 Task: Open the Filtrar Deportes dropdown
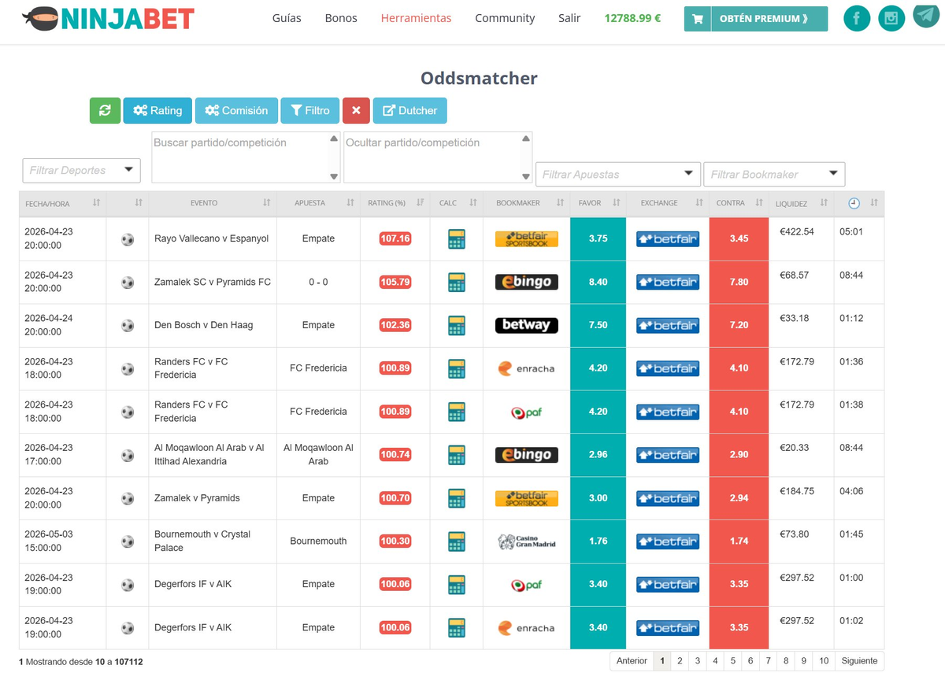81,170
